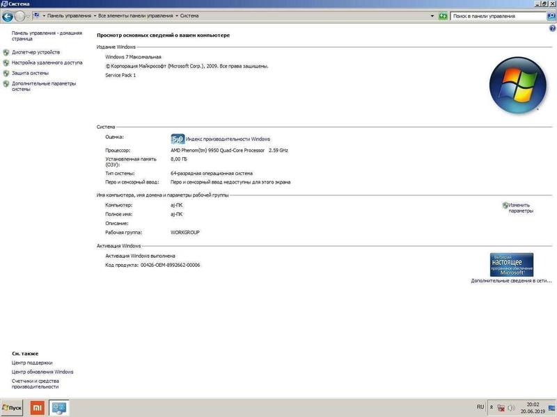This screenshot has width=557, height=417.
Task: Open Дополнительные сведения в сети link
Action: click(x=511, y=281)
